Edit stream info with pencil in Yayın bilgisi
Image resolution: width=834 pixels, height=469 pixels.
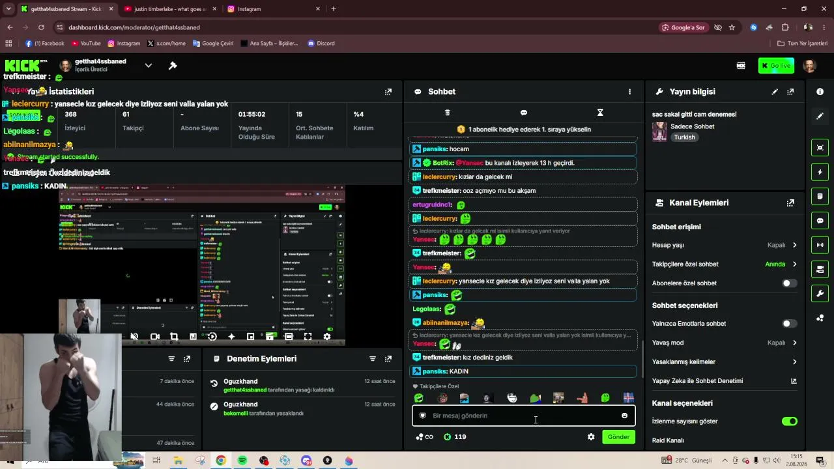click(x=775, y=92)
